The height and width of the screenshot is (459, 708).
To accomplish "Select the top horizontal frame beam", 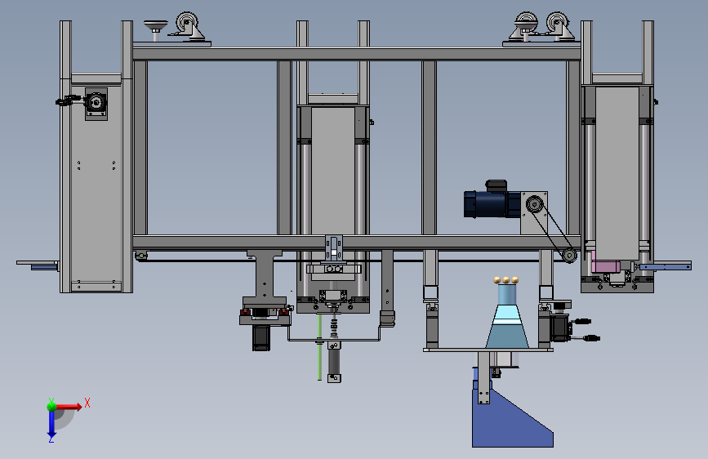I will (357, 54).
